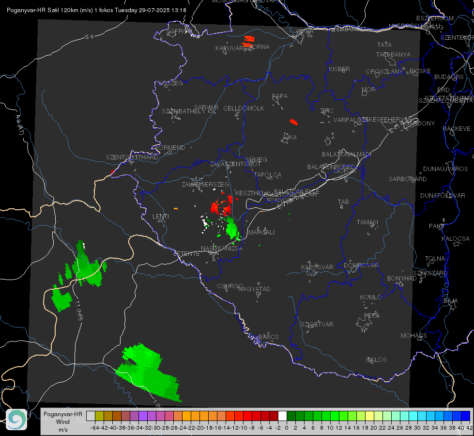Select the purple legend swatch above -34

[143, 416]
